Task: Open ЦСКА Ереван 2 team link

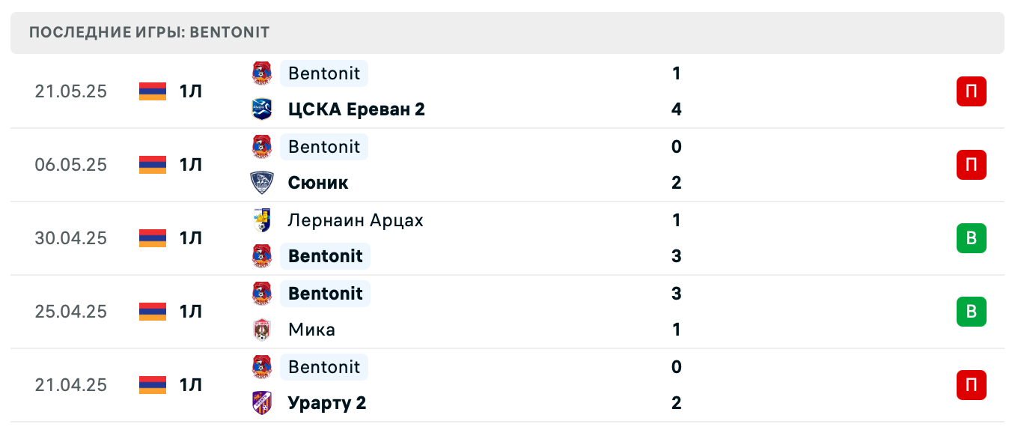Action: click(356, 109)
